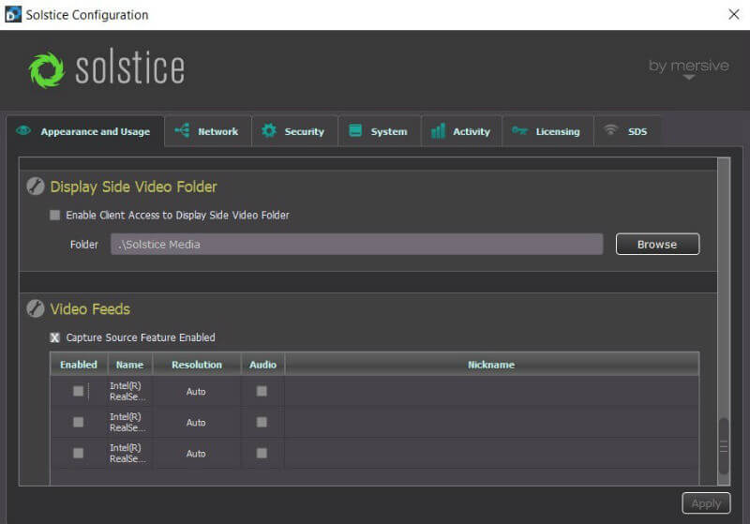This screenshot has height=524, width=750.
Task: View the Activity tab
Action: 461,131
